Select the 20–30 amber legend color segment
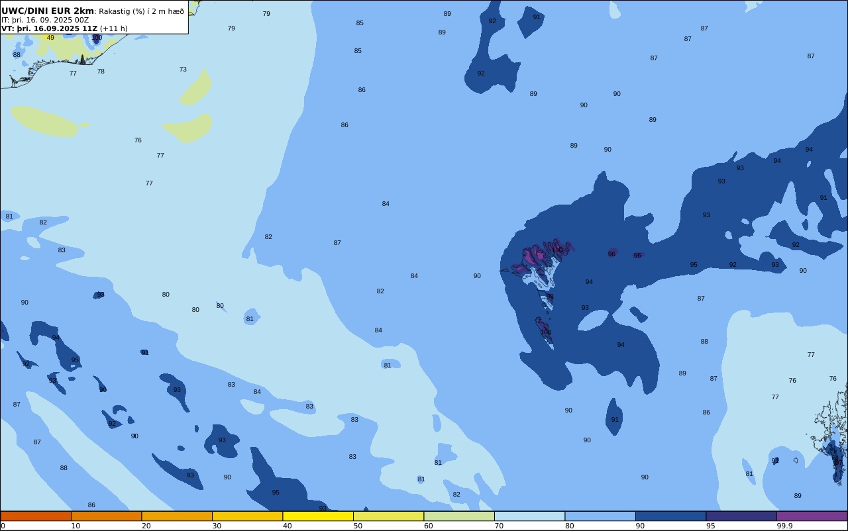The width and height of the screenshot is (848, 531). 177,516
